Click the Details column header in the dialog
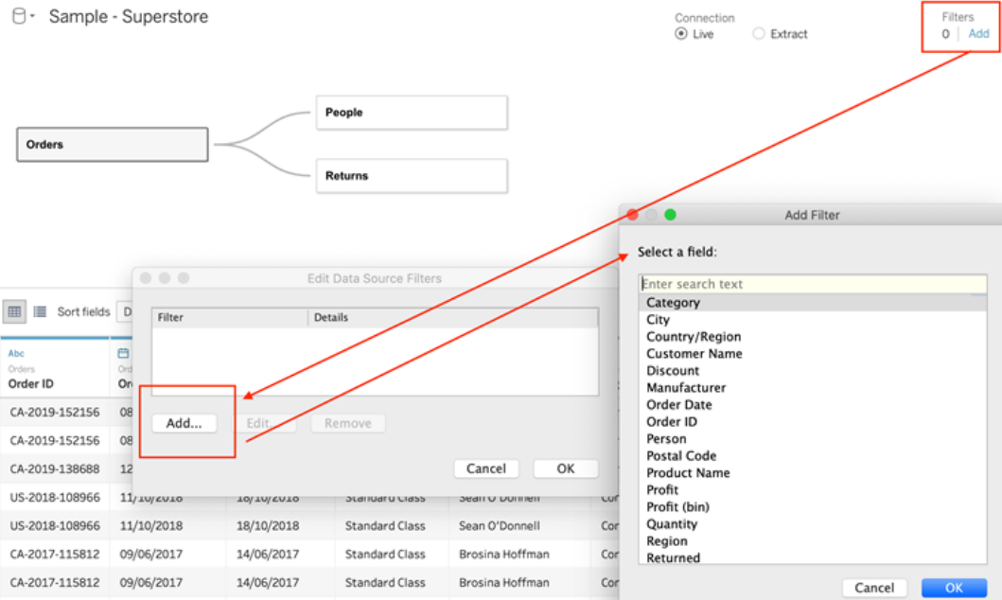1002x600 pixels. pyautogui.click(x=453, y=318)
